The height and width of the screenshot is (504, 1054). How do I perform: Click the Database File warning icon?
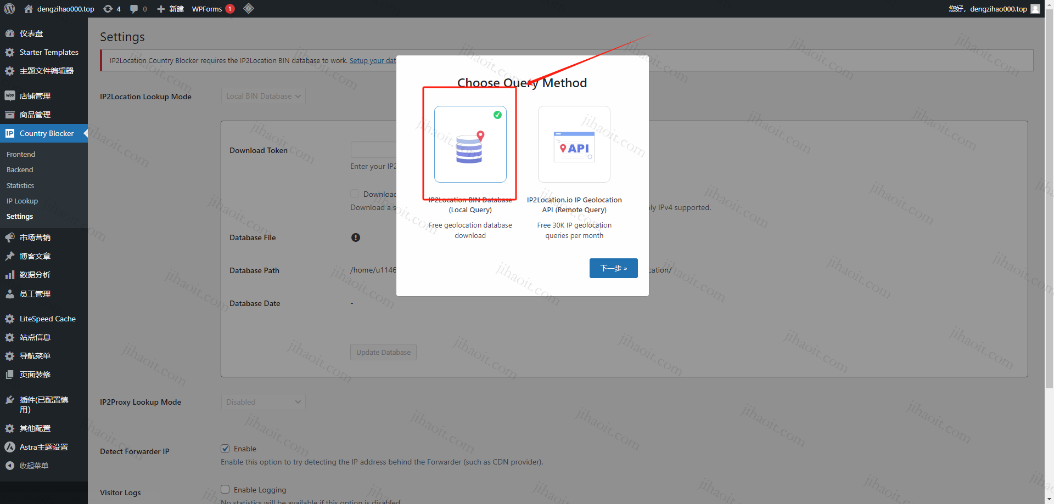(356, 237)
